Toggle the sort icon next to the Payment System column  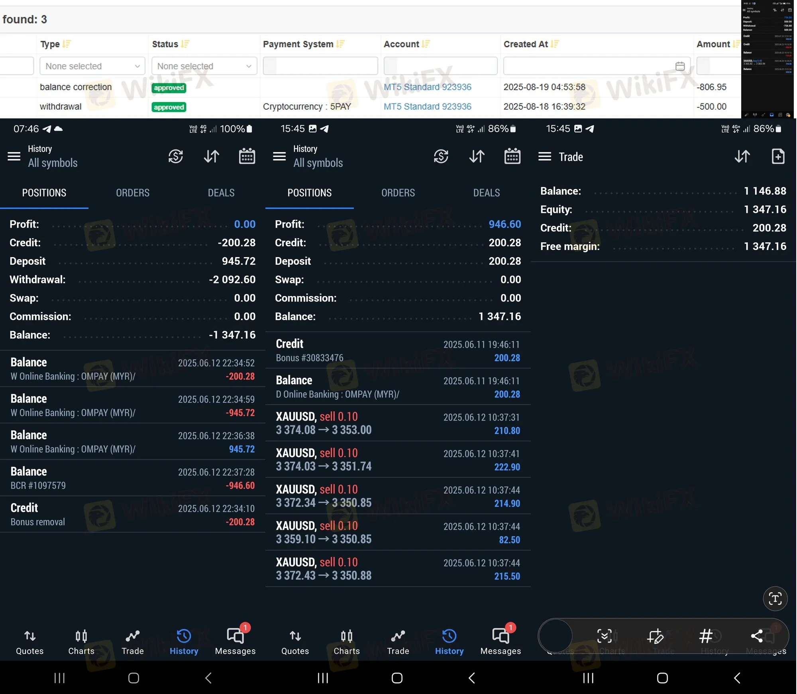coord(340,44)
